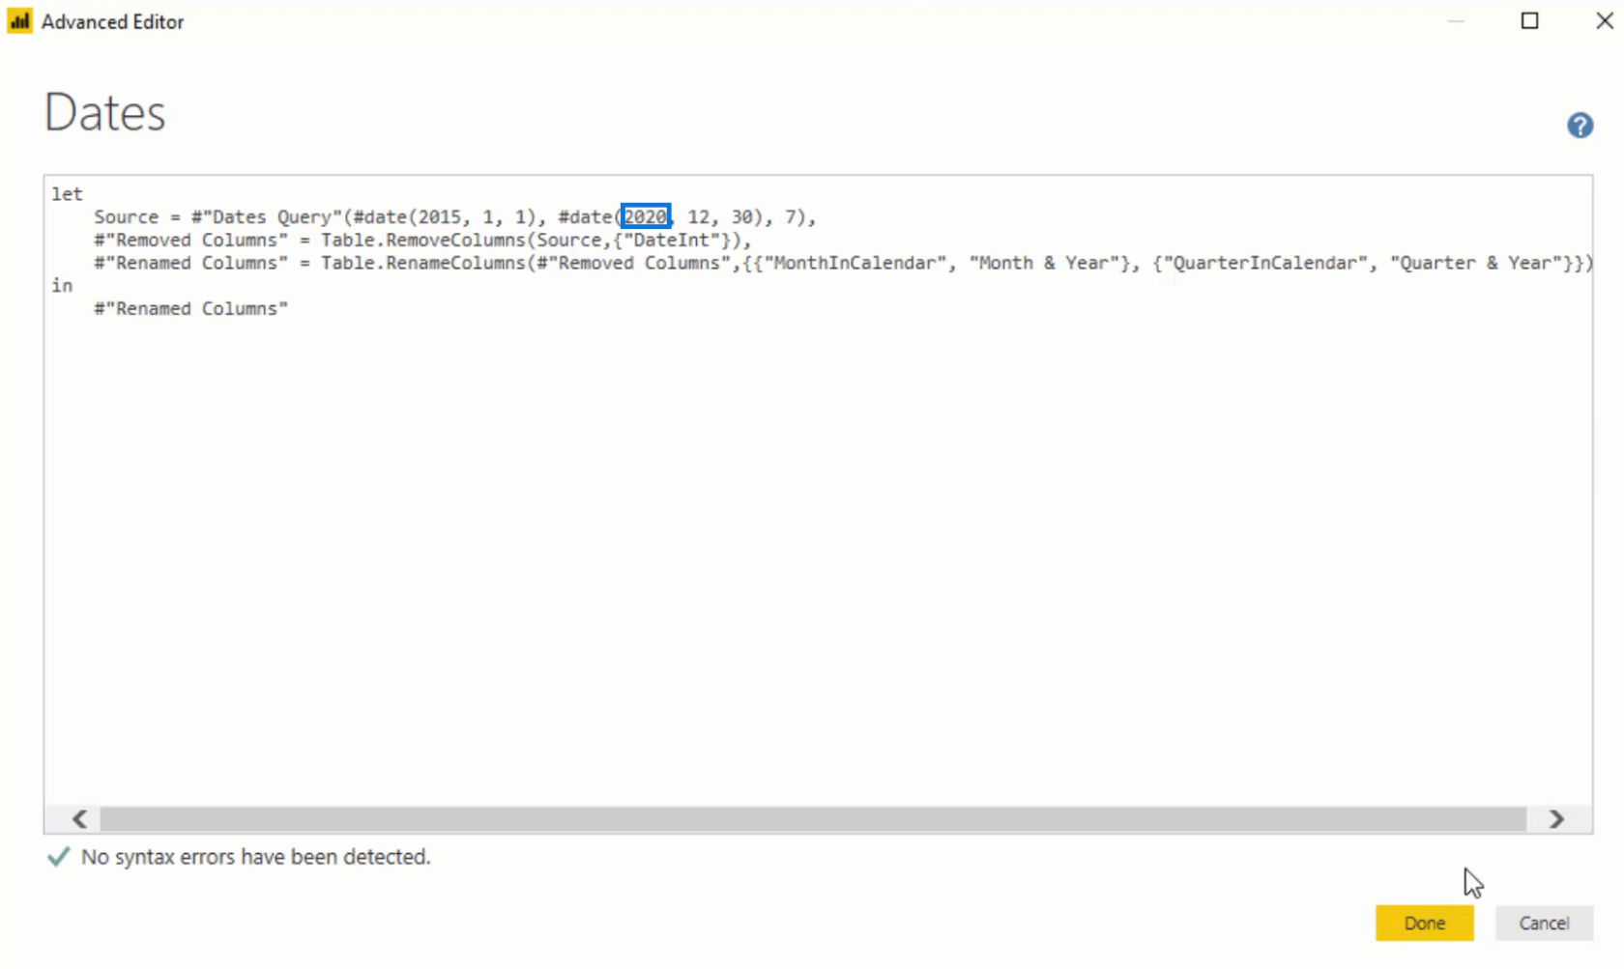Click the green syntax check mark icon

click(58, 857)
